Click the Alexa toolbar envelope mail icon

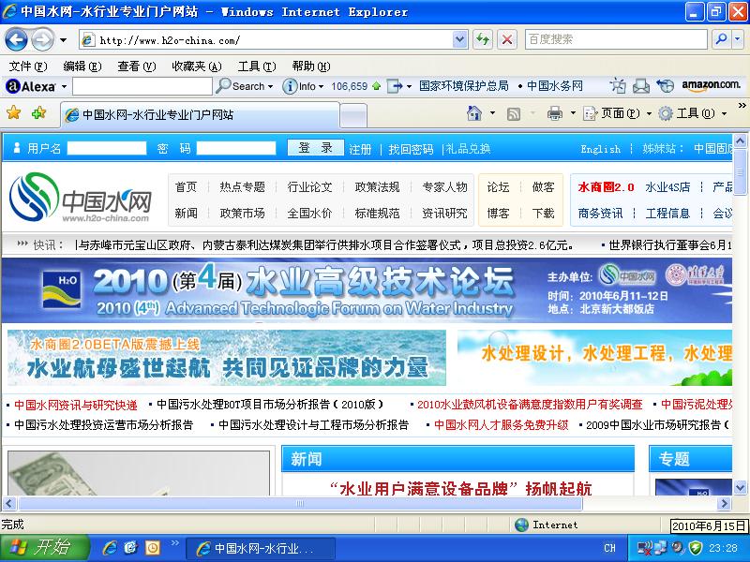pyautogui.click(x=641, y=86)
